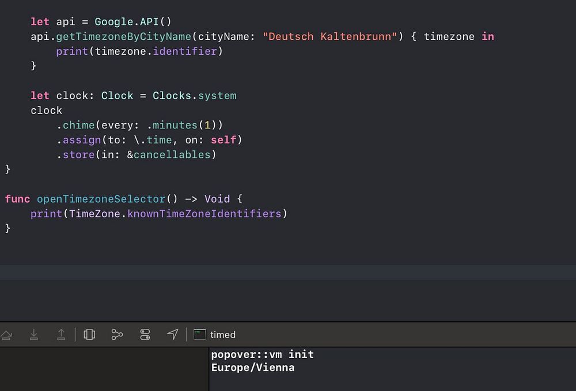Click the timed process terminal icon
Image resolution: width=576 pixels, height=391 pixels.
(x=200, y=335)
